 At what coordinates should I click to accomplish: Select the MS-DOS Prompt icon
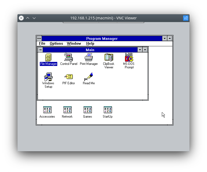[x=129, y=58]
